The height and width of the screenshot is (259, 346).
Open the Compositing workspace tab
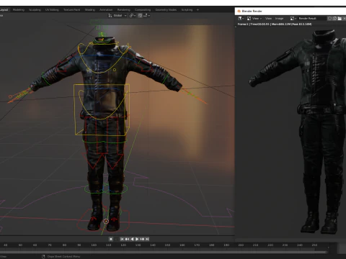143,10
